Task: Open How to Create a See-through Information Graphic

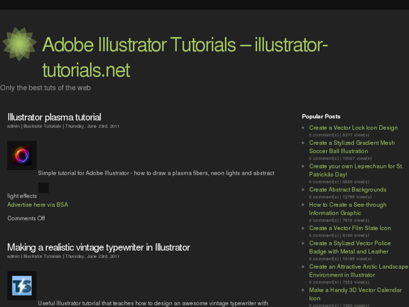Action: [348, 209]
